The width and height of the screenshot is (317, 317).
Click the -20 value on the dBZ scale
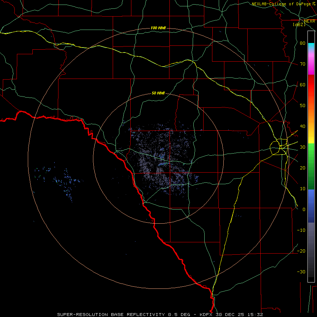(301, 251)
